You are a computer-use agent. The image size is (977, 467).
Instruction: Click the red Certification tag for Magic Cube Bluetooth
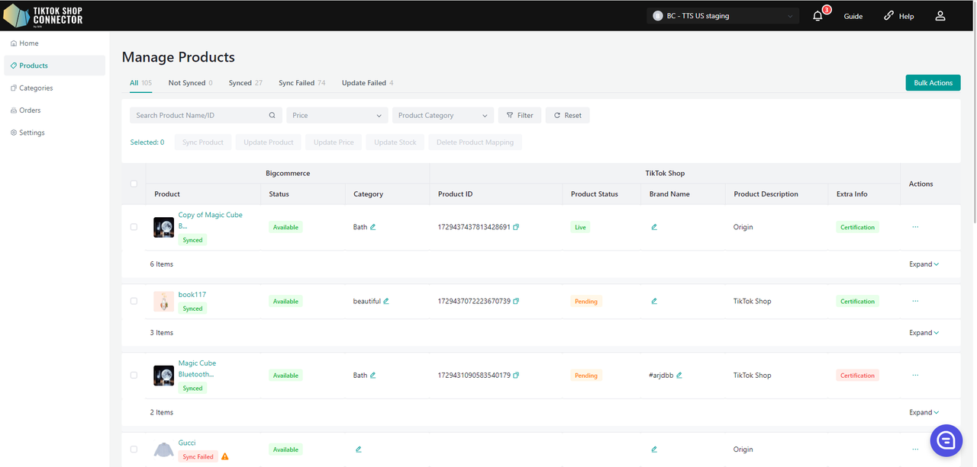857,376
